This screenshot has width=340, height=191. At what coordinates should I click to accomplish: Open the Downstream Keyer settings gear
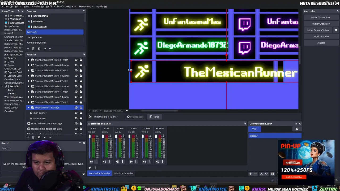coord(297,129)
